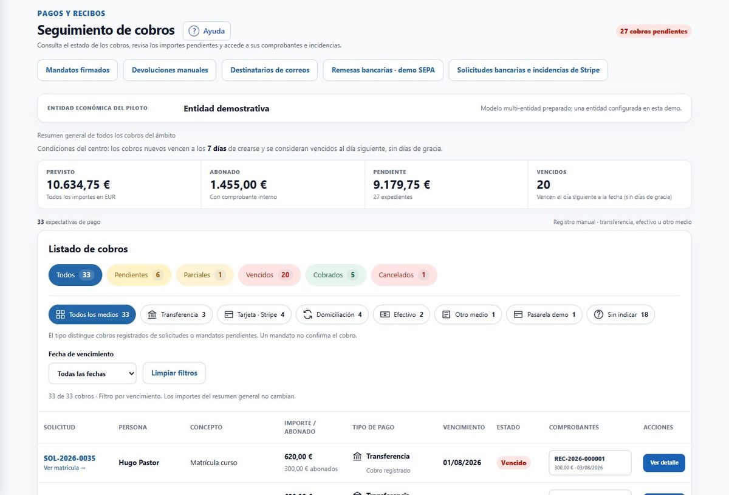
Task: Show only Vencidos payments
Action: (270, 275)
